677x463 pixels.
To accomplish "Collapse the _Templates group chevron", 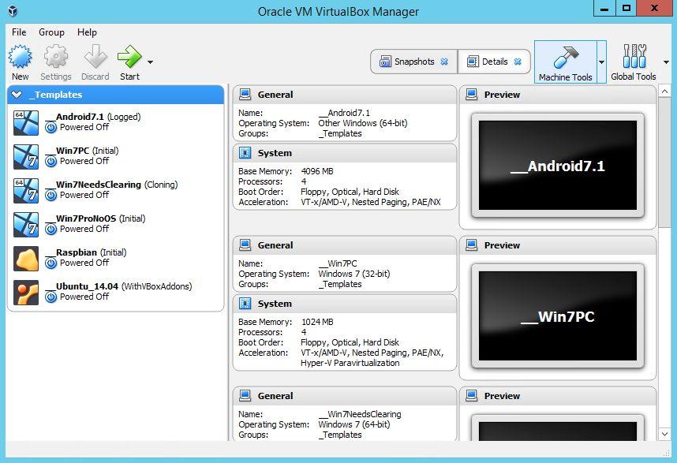I will pos(17,95).
